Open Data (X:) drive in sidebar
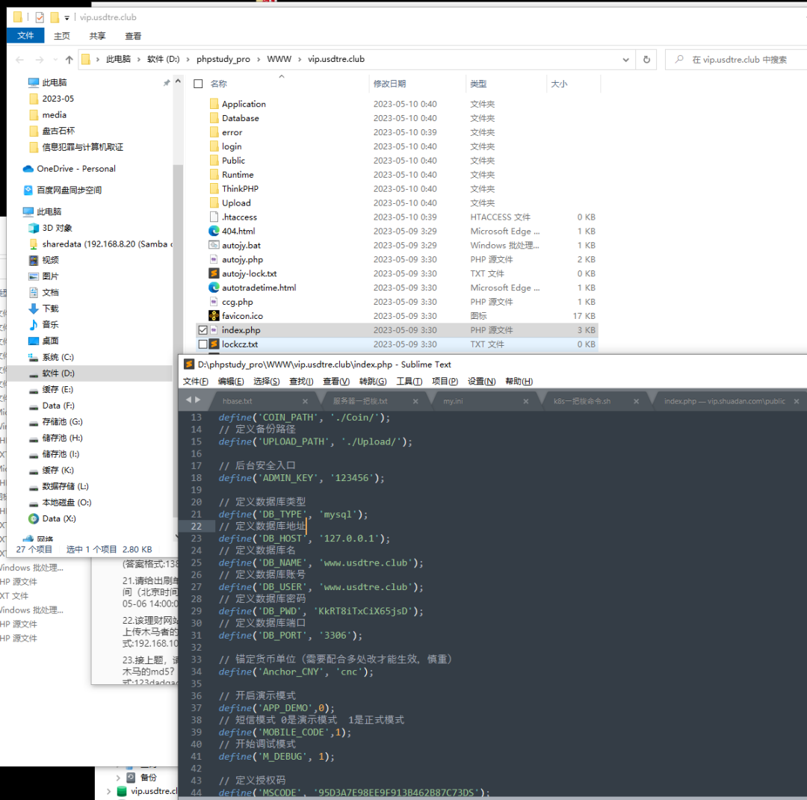This screenshot has height=800, width=807. coord(52,518)
